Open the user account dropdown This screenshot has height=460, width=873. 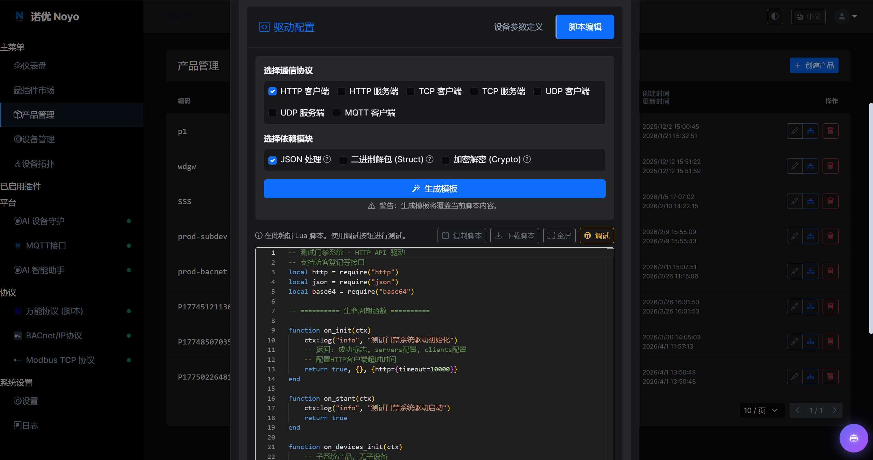click(846, 16)
